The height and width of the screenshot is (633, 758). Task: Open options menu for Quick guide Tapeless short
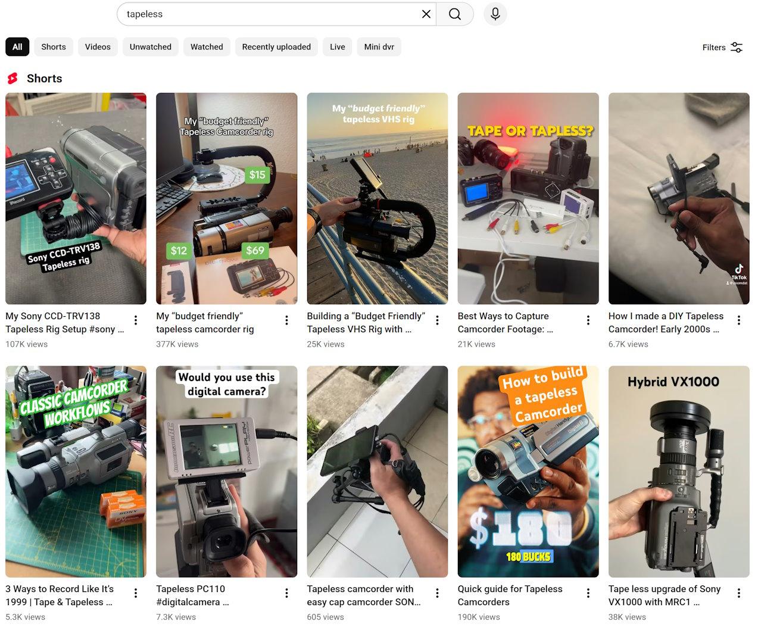click(588, 593)
